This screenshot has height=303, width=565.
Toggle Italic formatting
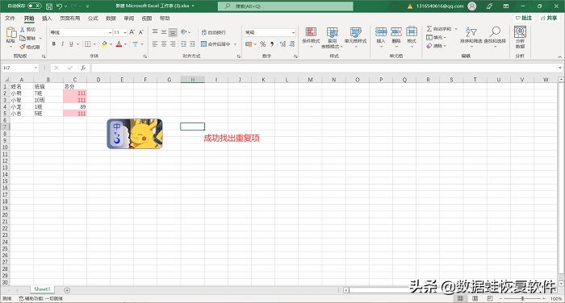62,44
